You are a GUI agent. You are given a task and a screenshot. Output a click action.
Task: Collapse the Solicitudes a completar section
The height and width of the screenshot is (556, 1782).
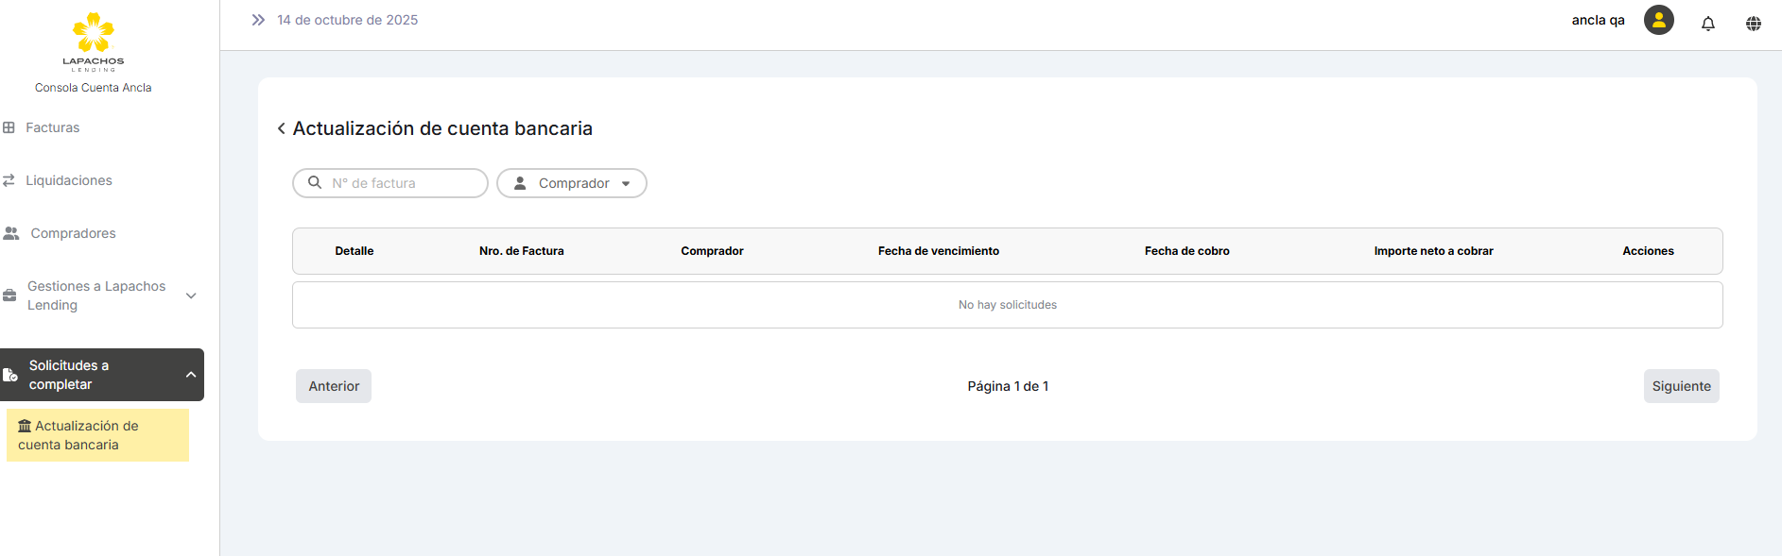pos(190,375)
